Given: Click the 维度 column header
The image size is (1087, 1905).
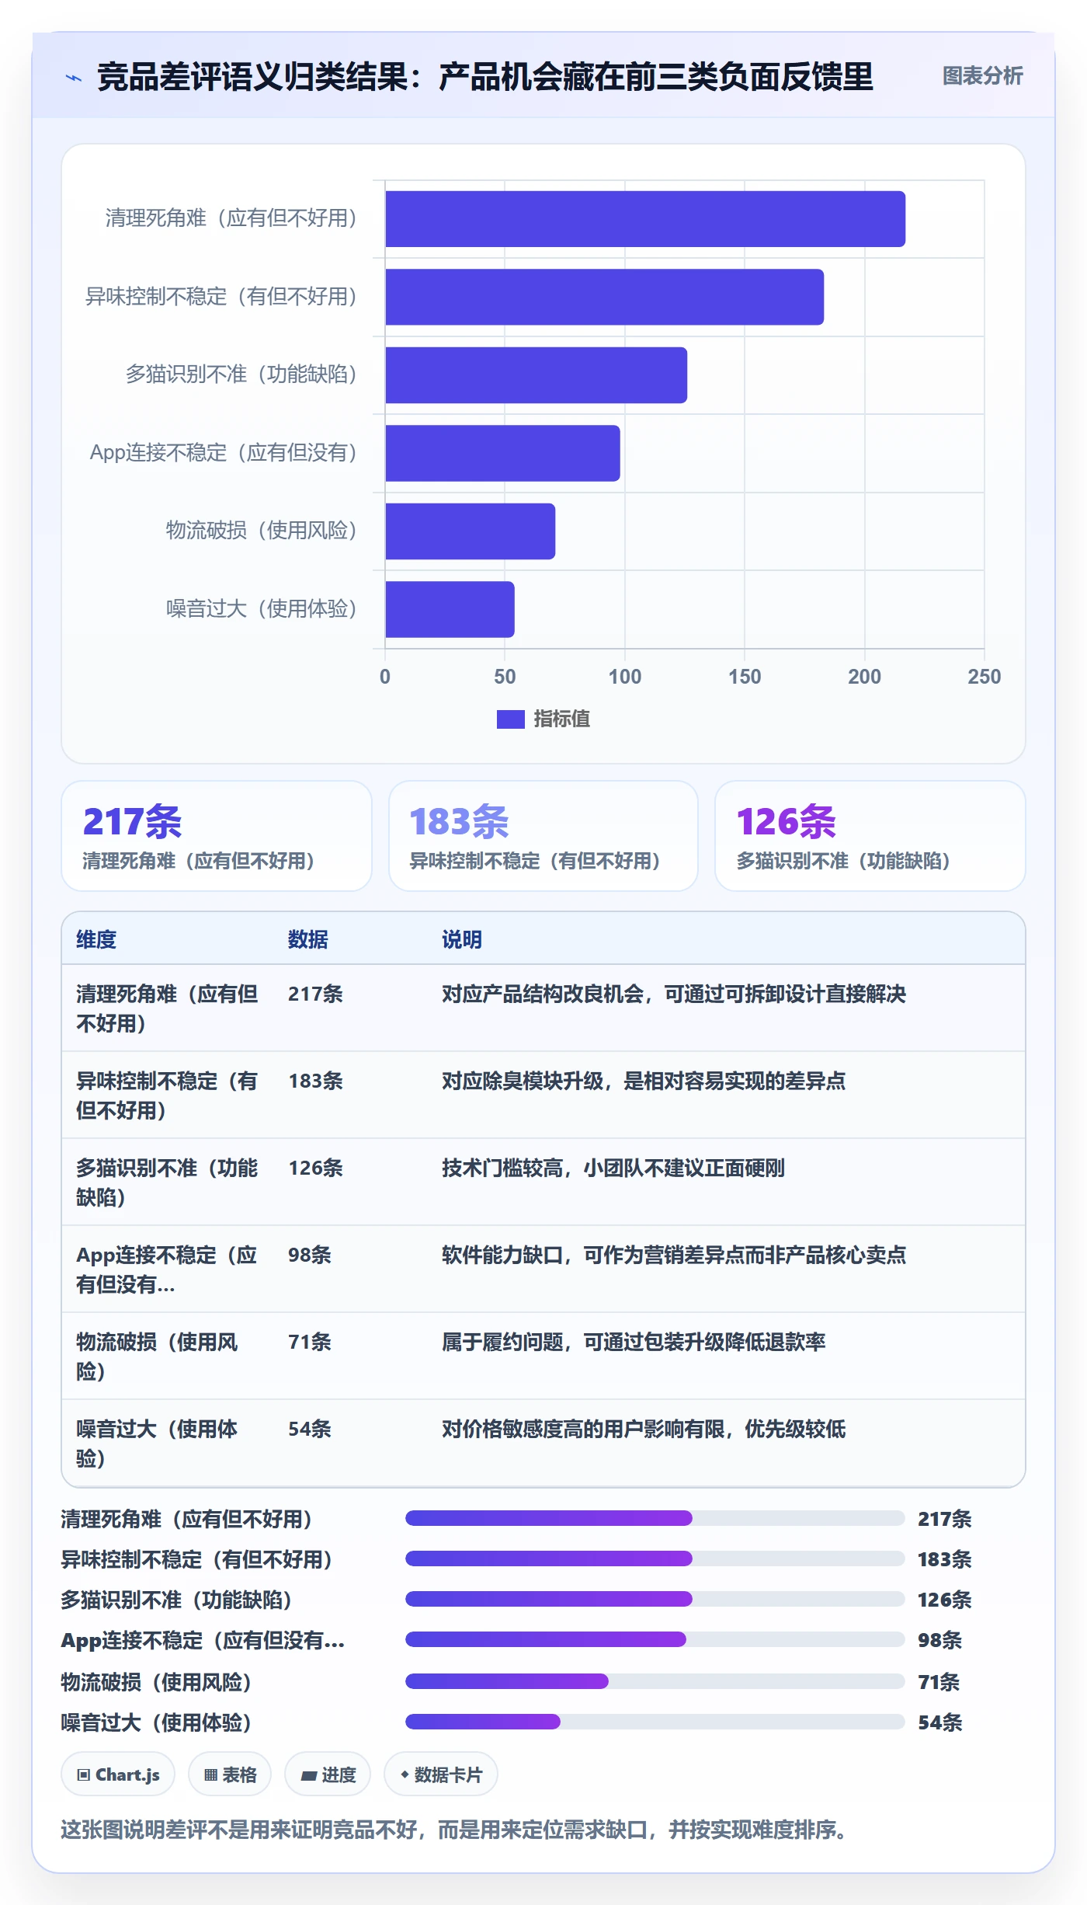Looking at the screenshot, I should (x=96, y=939).
